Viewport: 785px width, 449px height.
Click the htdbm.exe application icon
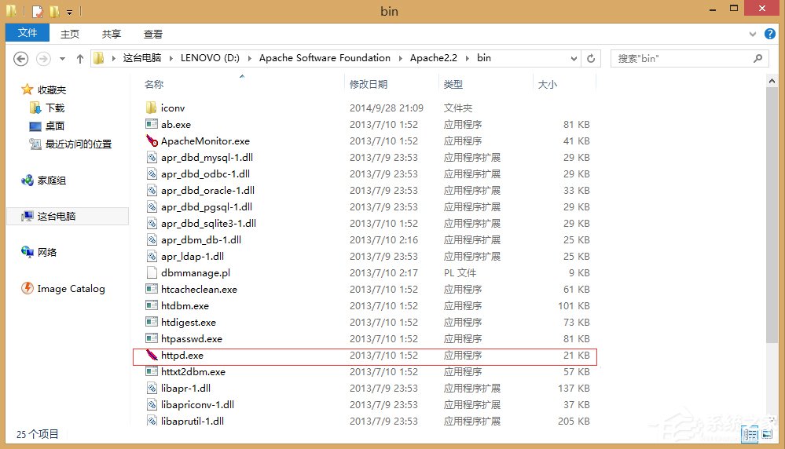click(151, 305)
